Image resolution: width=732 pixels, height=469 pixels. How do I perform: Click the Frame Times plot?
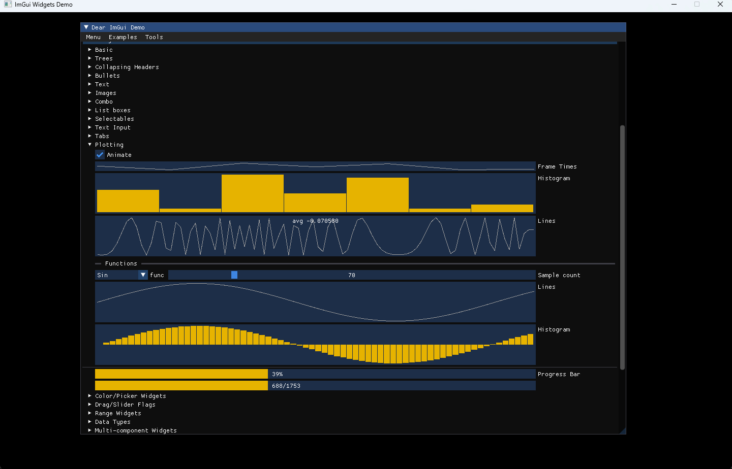pos(315,166)
